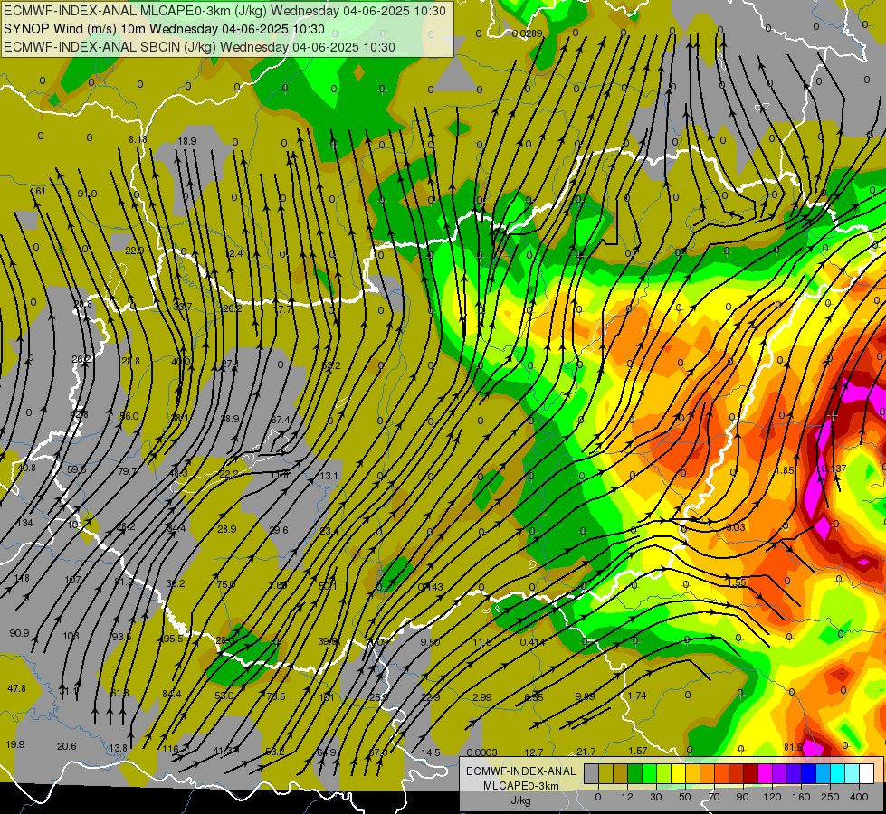Click the 2.99 value on the map

click(x=482, y=697)
